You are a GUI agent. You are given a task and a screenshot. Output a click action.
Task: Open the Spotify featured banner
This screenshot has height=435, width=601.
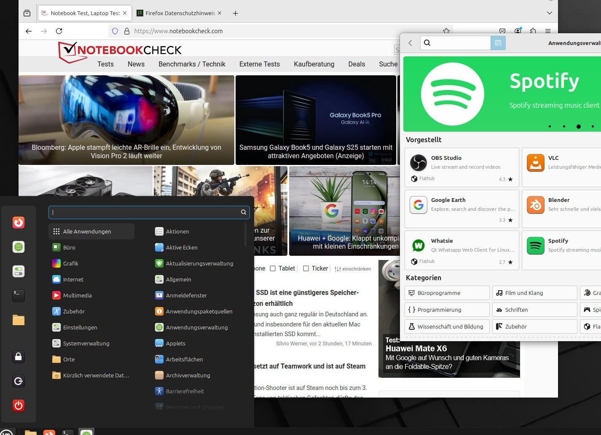[x=502, y=94]
